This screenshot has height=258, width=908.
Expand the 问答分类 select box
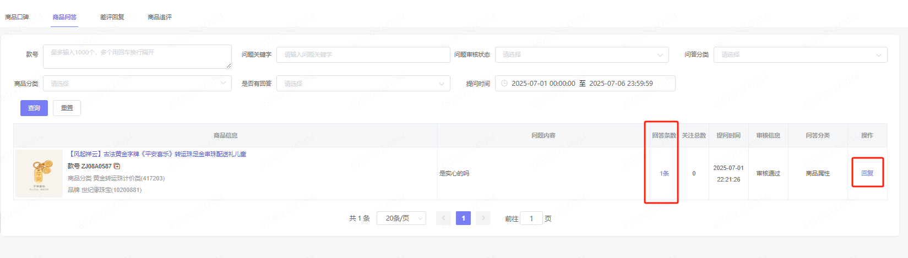pyautogui.click(x=800, y=54)
